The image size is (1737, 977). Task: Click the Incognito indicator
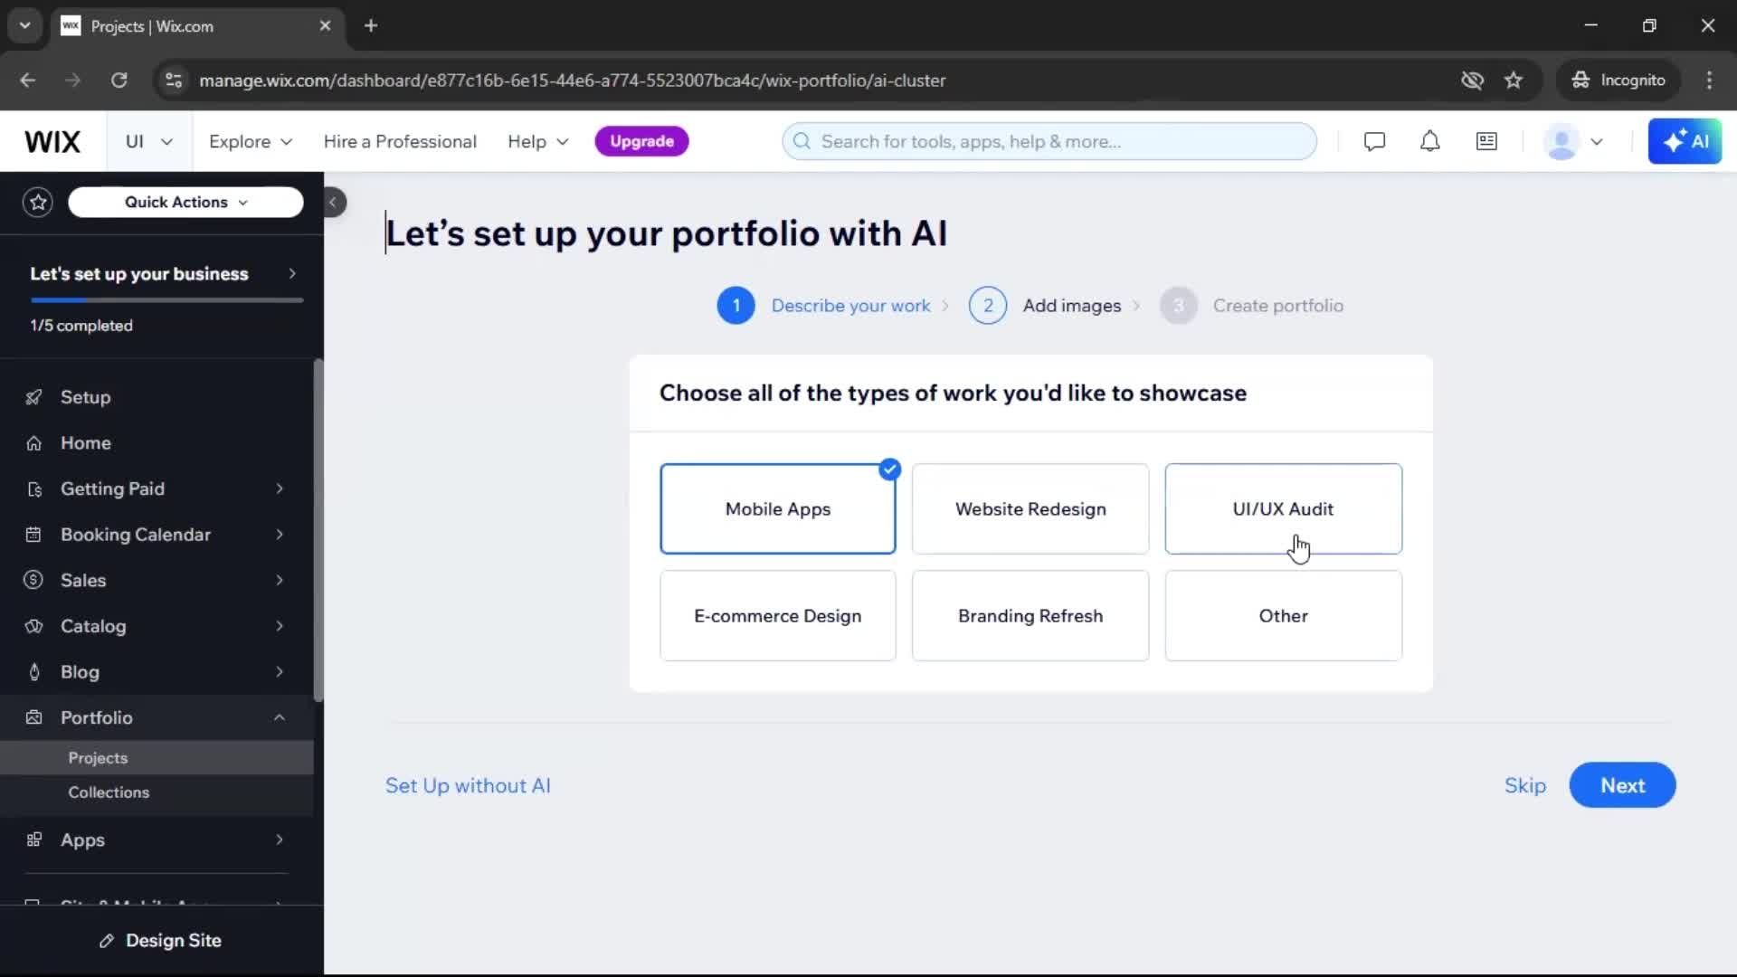click(x=1618, y=81)
